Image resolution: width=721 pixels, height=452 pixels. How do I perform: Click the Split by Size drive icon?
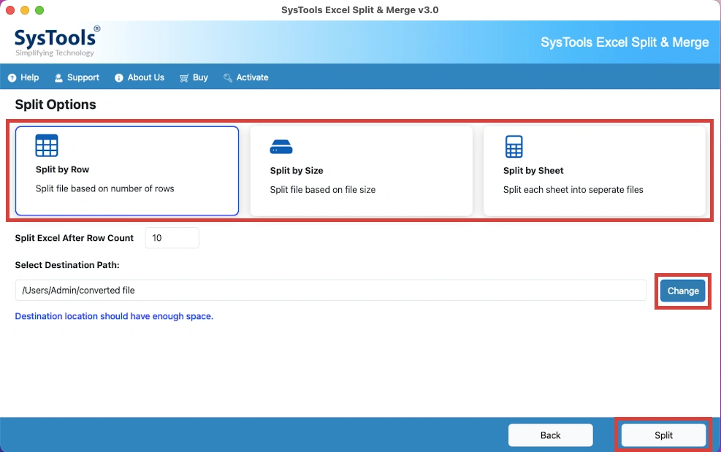tap(281, 147)
